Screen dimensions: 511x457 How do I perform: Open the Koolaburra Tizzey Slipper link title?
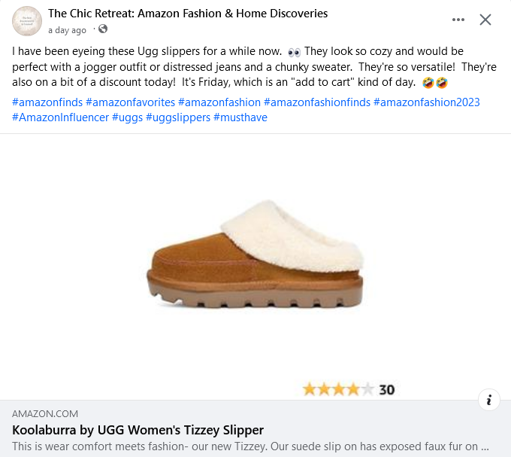(138, 430)
